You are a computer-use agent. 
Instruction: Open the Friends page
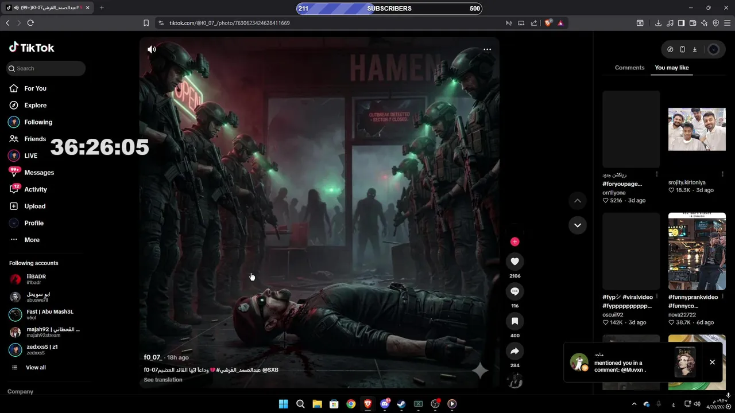[x=28, y=139]
